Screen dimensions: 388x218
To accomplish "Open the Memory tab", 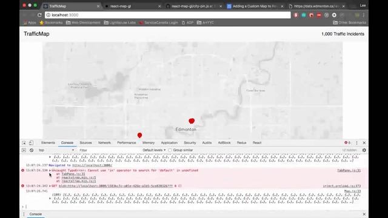I will click(149, 143).
